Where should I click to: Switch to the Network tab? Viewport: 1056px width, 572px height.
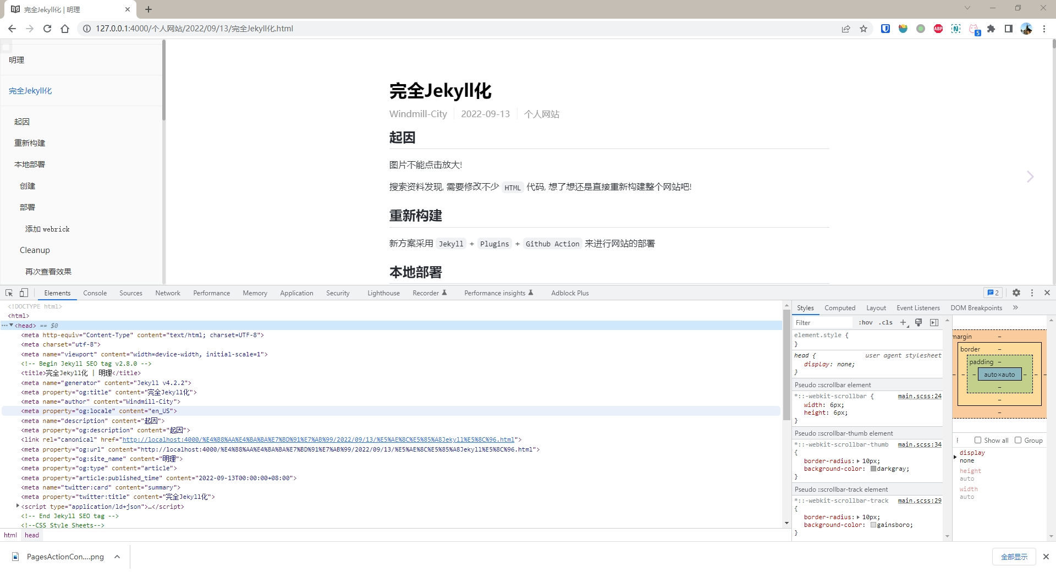tap(168, 293)
